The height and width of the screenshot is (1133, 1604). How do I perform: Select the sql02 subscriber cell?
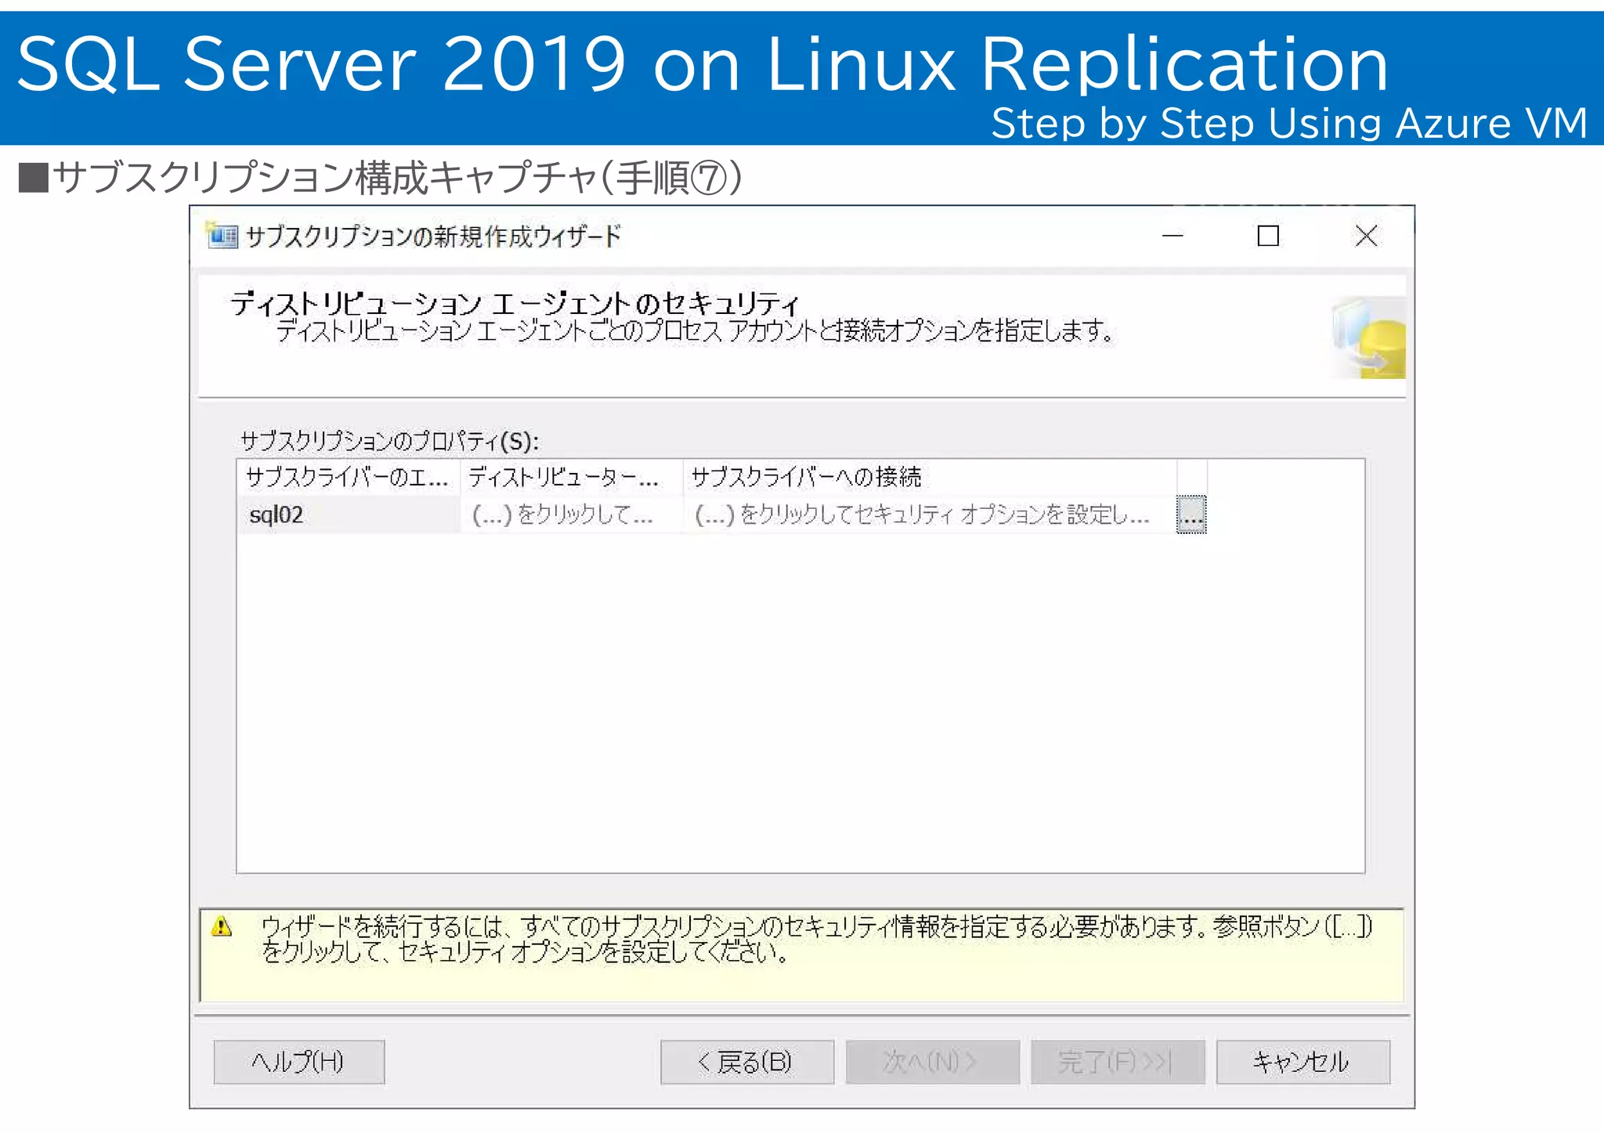349,514
